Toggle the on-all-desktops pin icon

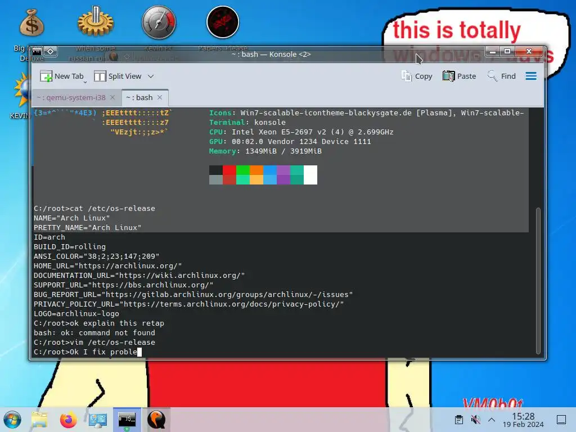pyautogui.click(x=51, y=51)
